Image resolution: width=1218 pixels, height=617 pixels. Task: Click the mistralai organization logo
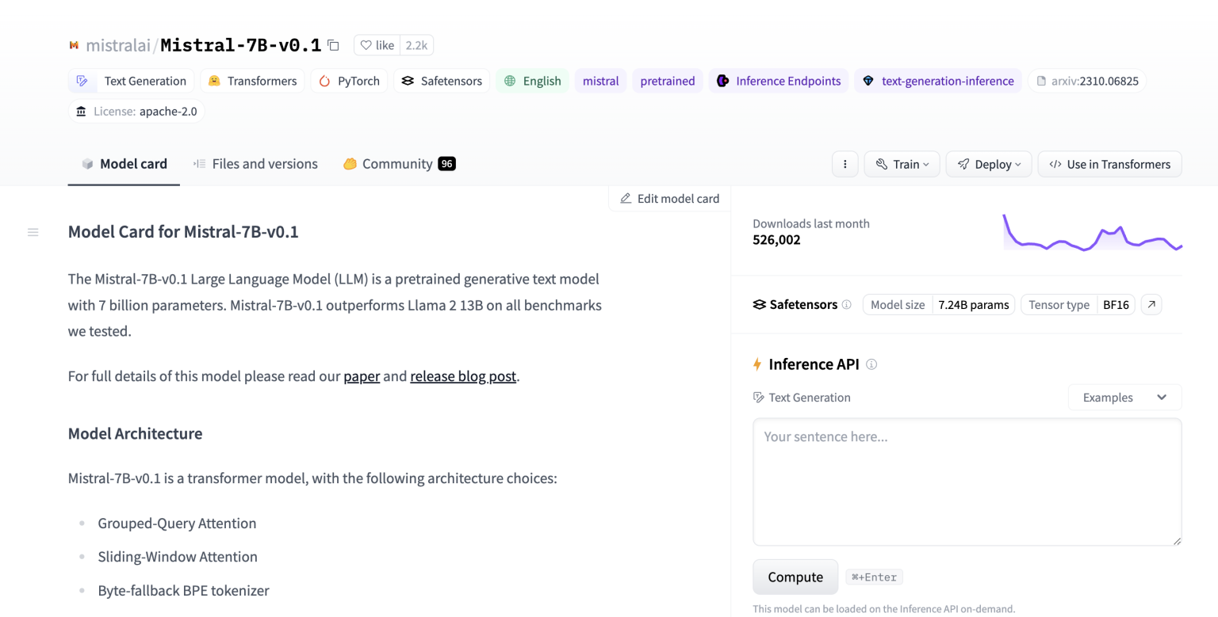click(74, 45)
